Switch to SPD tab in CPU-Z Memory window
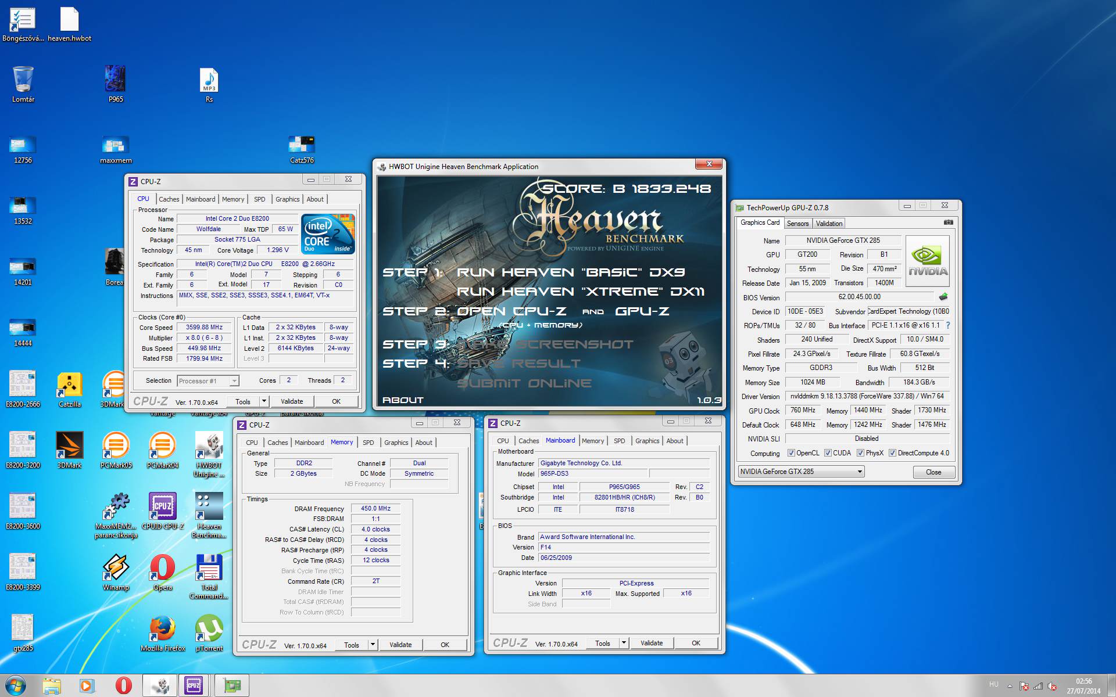 pyautogui.click(x=369, y=443)
